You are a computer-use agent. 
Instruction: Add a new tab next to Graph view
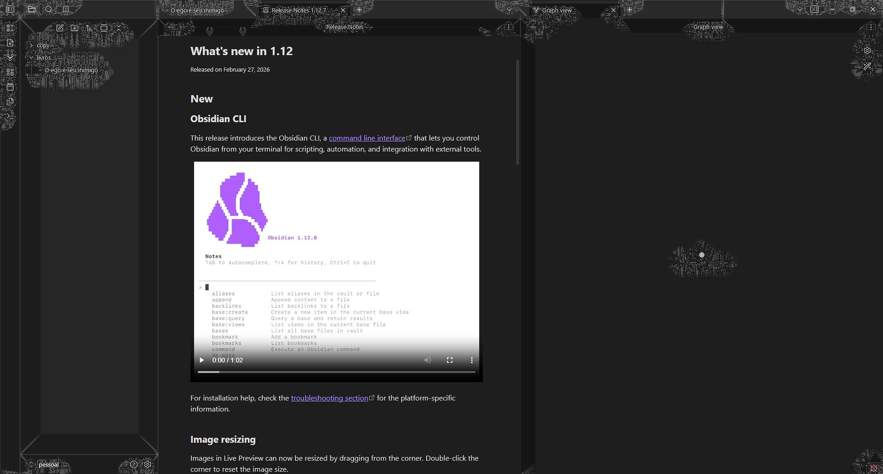[630, 10]
